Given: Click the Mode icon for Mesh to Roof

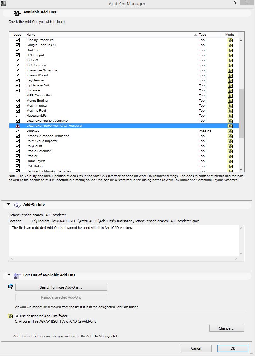Looking at the screenshot, I should (x=230, y=111).
